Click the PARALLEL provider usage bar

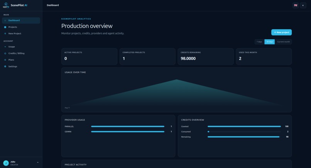(x=128, y=126)
